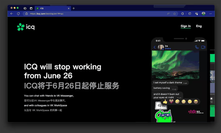Tap Ira's avatar in phone chat header
Image resolution: width=221 pixels, height=133 pixels.
161,47
